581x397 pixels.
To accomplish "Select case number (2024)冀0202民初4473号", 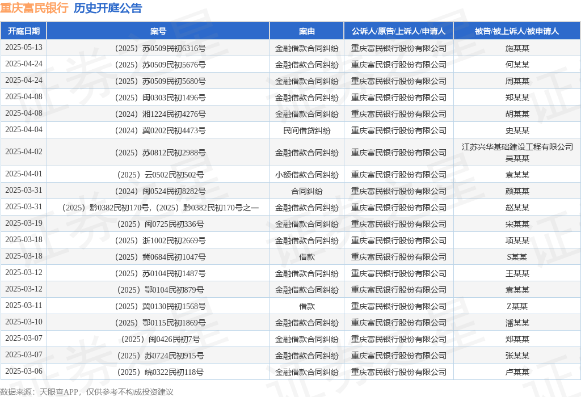I will [161, 130].
